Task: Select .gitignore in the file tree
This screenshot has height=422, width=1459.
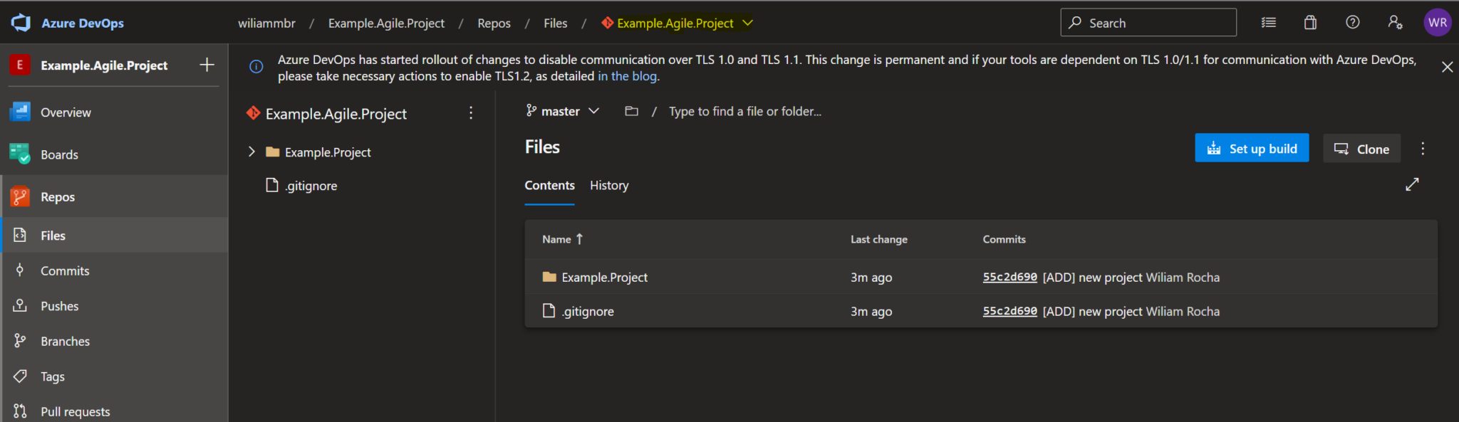Action: pyautogui.click(x=311, y=186)
